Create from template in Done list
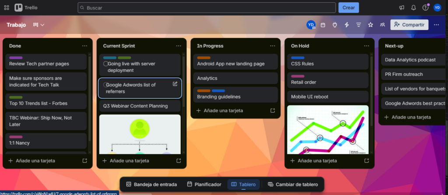Image resolution: width=448 pixels, height=195 pixels. click(x=84, y=161)
